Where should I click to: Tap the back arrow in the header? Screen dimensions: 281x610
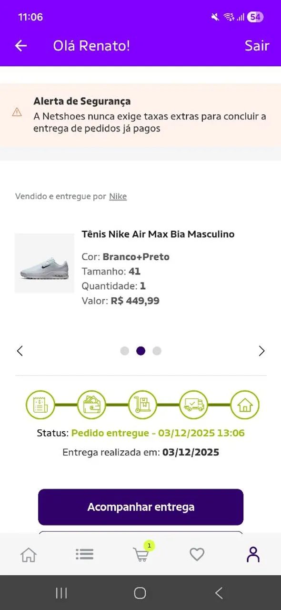(20, 46)
